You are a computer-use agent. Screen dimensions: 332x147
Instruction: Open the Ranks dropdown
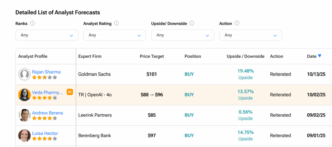(x=47, y=35)
